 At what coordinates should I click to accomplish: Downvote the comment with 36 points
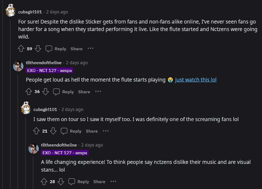click(46, 92)
